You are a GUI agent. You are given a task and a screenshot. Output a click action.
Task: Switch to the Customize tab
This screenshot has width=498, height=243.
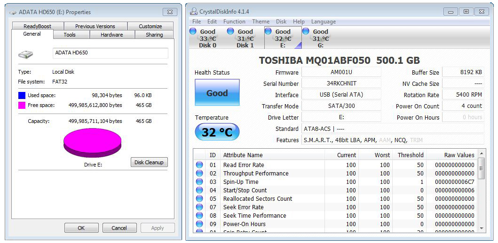pos(150,26)
